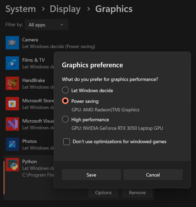Save the graphics preference
The height and width of the screenshot is (207, 196).
coord(91,175)
